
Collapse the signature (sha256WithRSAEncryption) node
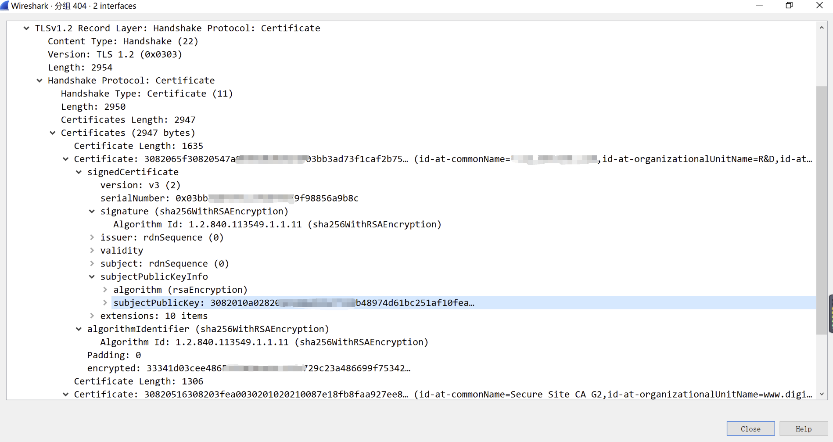[91, 211]
